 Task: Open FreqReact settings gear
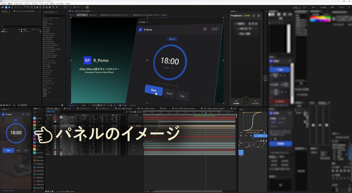pos(258,16)
